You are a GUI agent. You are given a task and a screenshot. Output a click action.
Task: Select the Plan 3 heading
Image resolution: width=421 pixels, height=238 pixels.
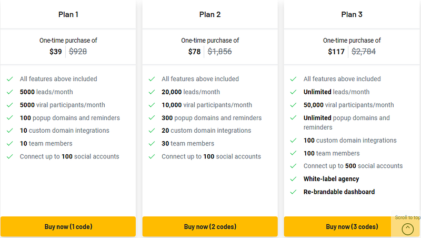coord(352,15)
